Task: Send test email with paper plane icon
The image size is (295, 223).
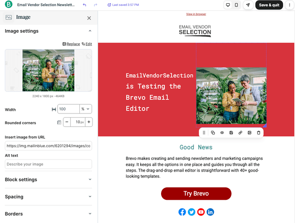Action: [x=248, y=5]
